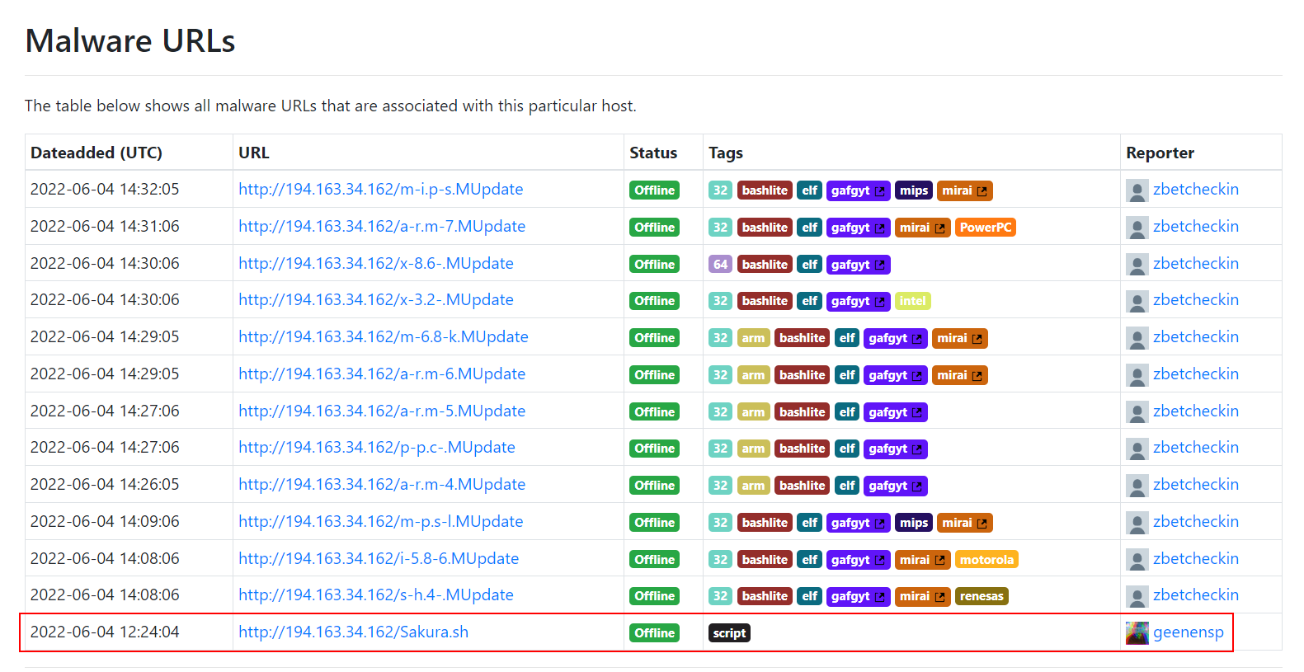The image size is (1304, 672).
Task: Click reporter avatar in the x-8.6-.MUpdate row
Action: pos(1137,265)
